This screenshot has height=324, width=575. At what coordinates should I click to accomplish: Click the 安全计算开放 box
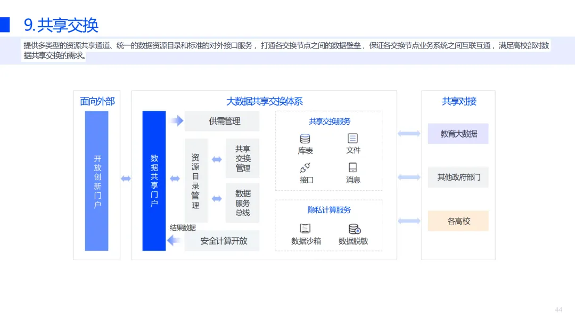pyautogui.click(x=222, y=241)
